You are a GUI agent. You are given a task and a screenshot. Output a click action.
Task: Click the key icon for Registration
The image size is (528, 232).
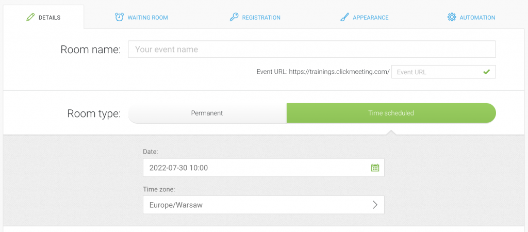coord(234,17)
